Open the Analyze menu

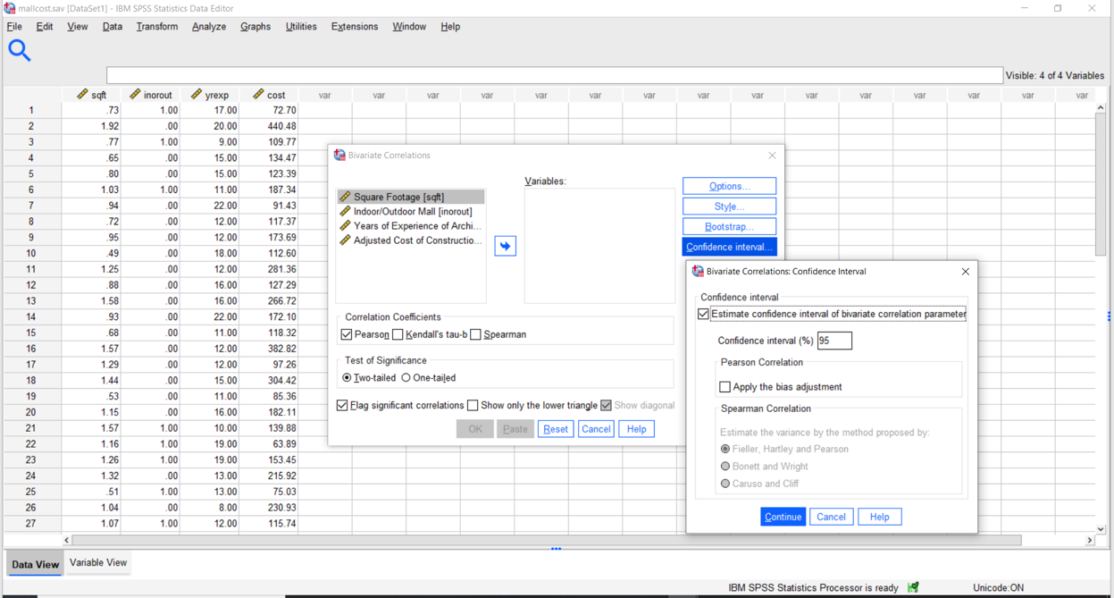pos(209,27)
